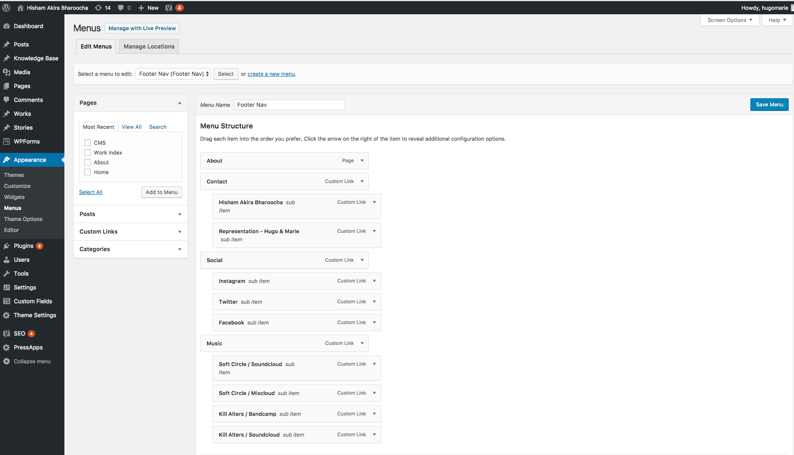Open Customize under Appearance
Viewport: 794px width, 455px height.
[17, 186]
